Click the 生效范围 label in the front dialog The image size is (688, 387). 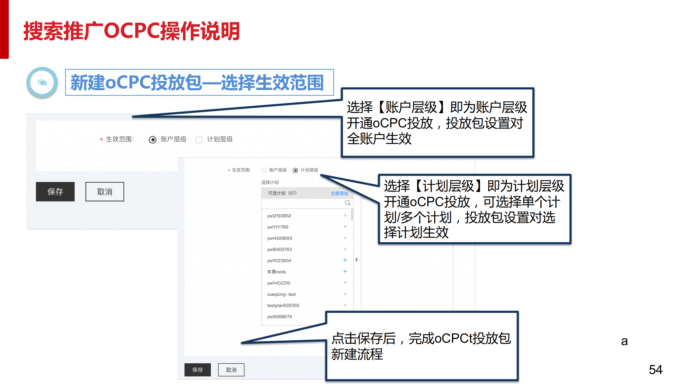241,170
